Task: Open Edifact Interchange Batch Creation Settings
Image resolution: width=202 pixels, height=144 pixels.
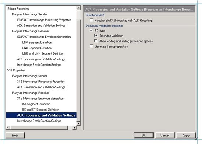Action: (39, 65)
